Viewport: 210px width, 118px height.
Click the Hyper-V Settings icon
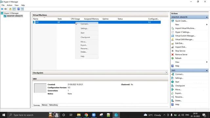point(173,32)
